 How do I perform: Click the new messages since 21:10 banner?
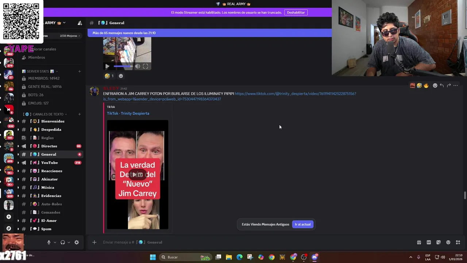pyautogui.click(x=209, y=33)
